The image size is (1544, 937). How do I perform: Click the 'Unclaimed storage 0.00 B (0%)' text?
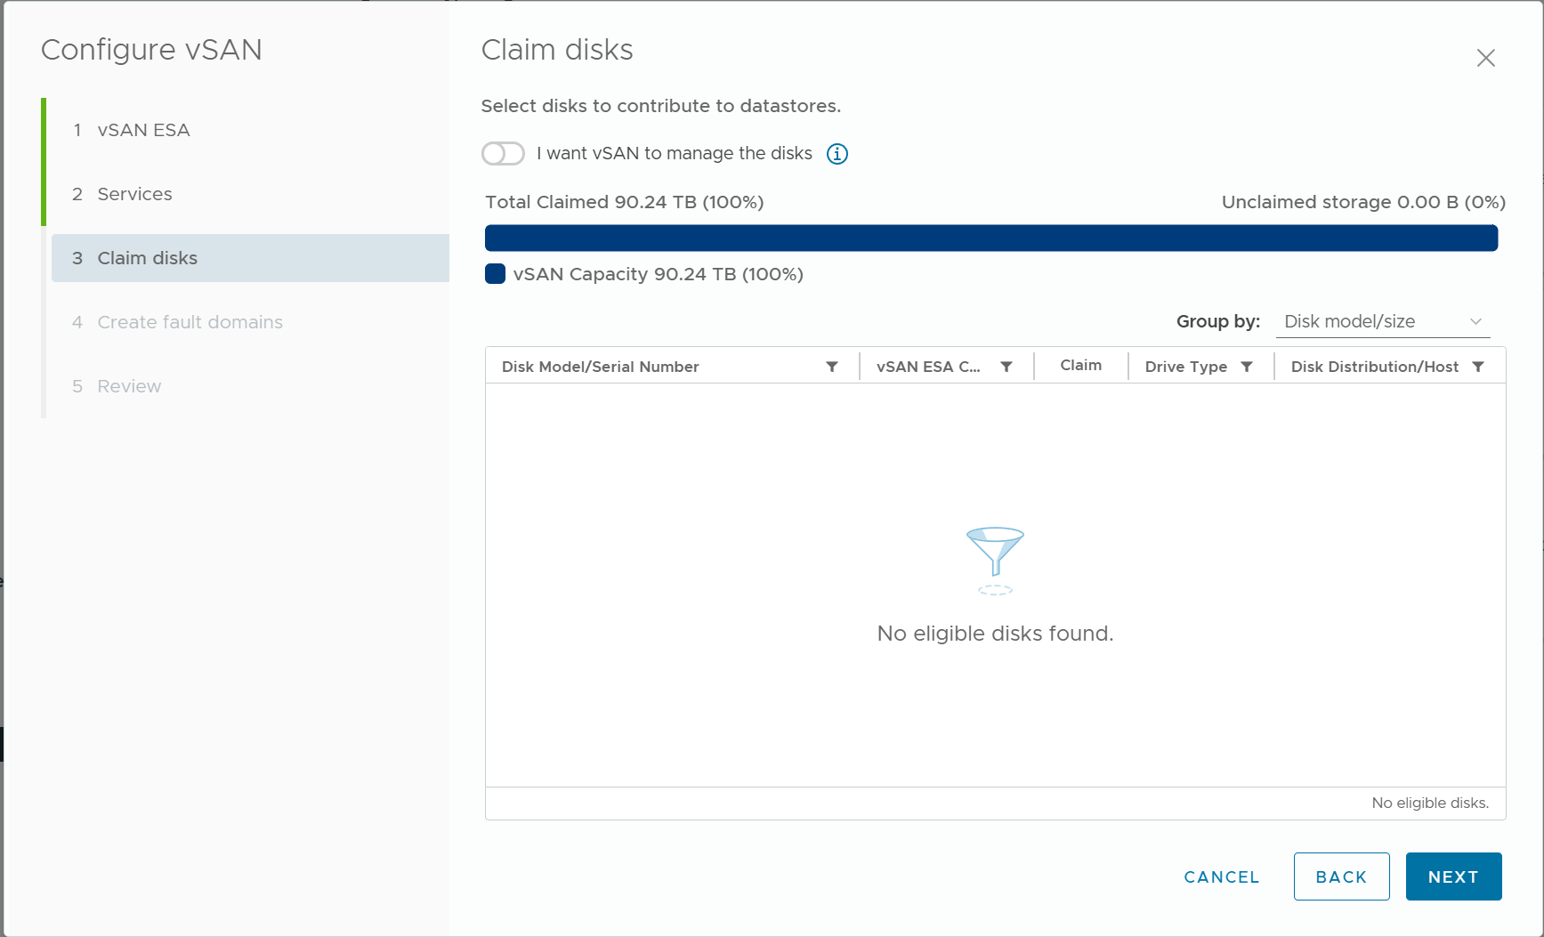[x=1363, y=202]
